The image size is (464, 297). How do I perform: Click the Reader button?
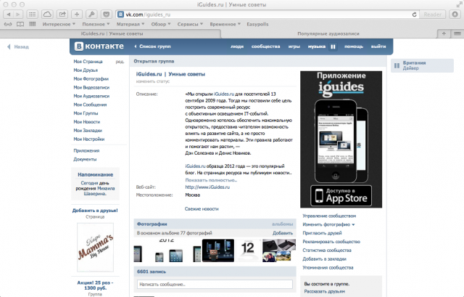click(432, 15)
